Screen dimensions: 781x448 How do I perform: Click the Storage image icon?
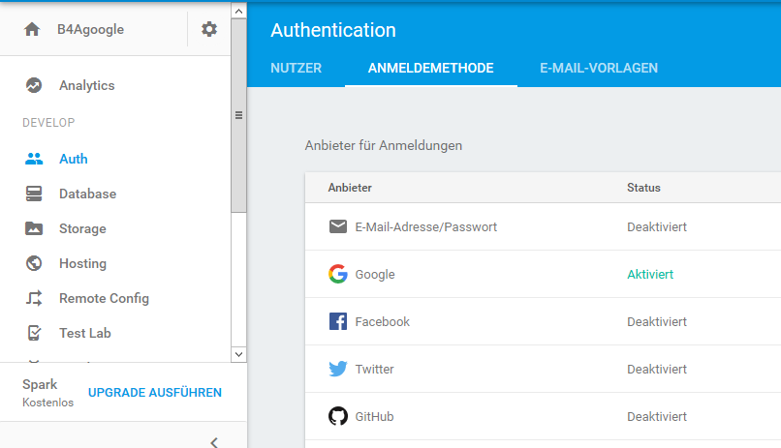[34, 228]
